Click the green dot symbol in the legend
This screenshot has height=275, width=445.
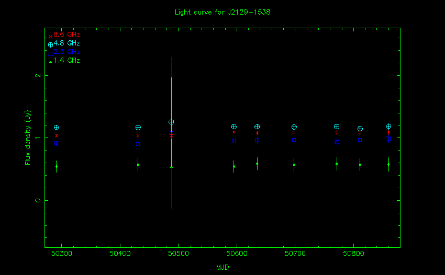point(50,62)
